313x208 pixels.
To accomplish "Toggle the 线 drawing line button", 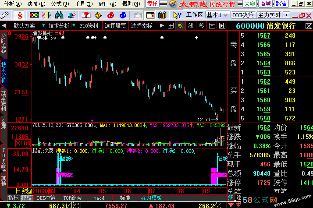I will [x=191, y=26].
